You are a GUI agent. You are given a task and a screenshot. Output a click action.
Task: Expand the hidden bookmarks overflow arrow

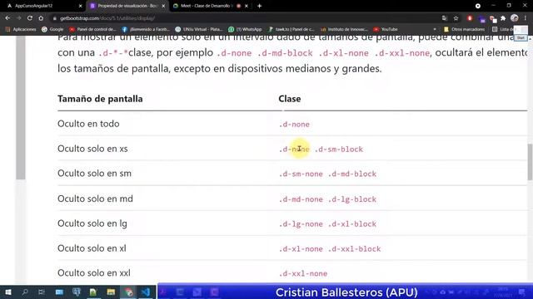[435, 29]
